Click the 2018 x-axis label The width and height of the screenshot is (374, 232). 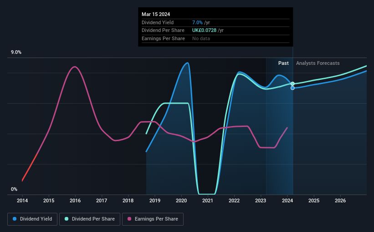click(x=128, y=200)
